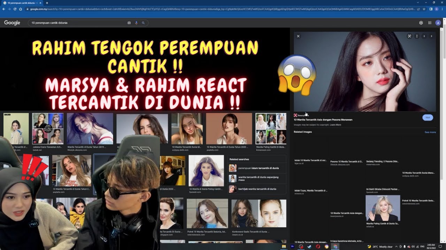This screenshot has width=446, height=250.
Task: Select related search 'wanita tercantik di dunia sepanjang masa'
Action: tap(256, 178)
